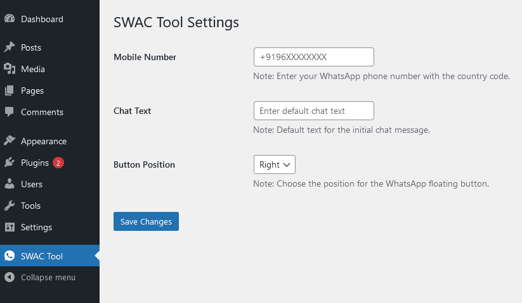
Task: Click the Tools wrench icon
Action: [10, 206]
